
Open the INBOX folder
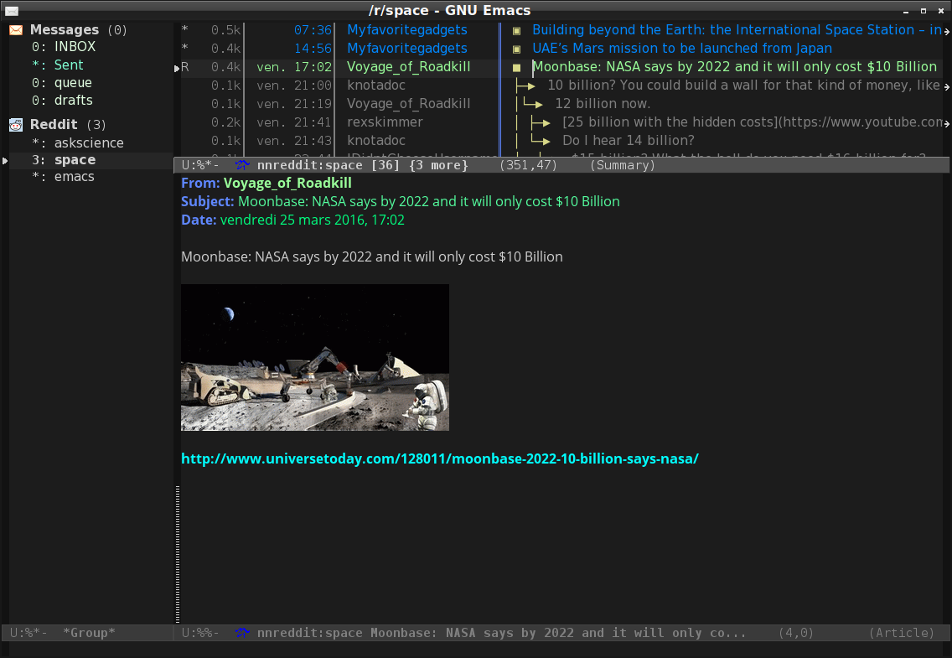click(x=75, y=47)
